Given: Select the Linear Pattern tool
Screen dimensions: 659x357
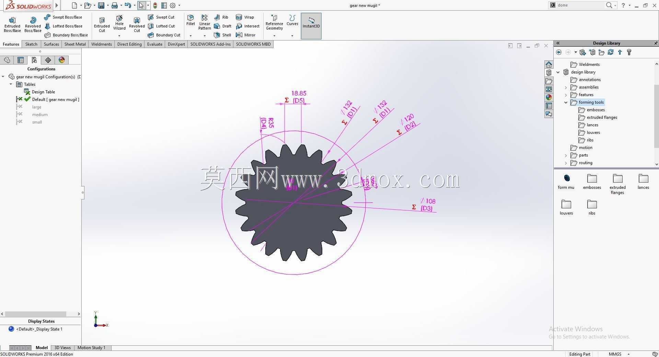Looking at the screenshot, I should tap(205, 23).
